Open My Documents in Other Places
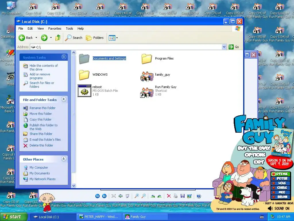This screenshot has height=221, width=294. click(x=40, y=173)
